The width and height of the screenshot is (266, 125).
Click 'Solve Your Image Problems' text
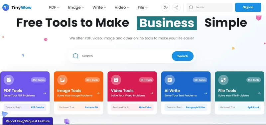(75, 95)
